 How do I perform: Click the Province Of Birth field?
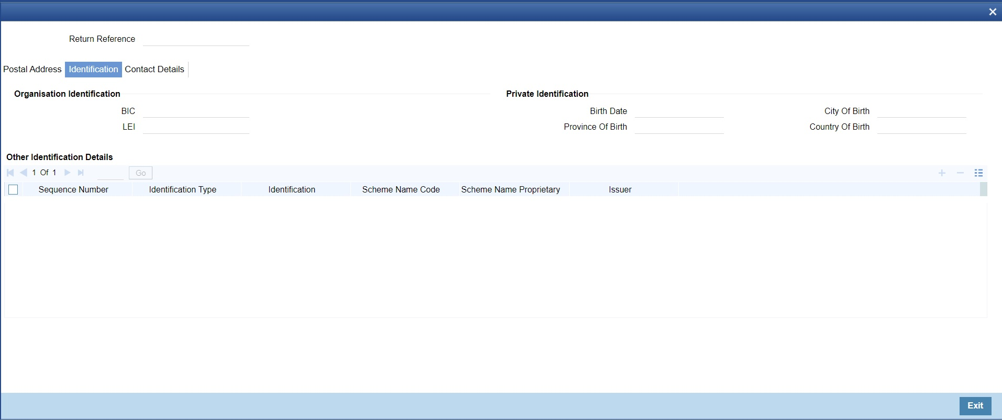click(679, 127)
